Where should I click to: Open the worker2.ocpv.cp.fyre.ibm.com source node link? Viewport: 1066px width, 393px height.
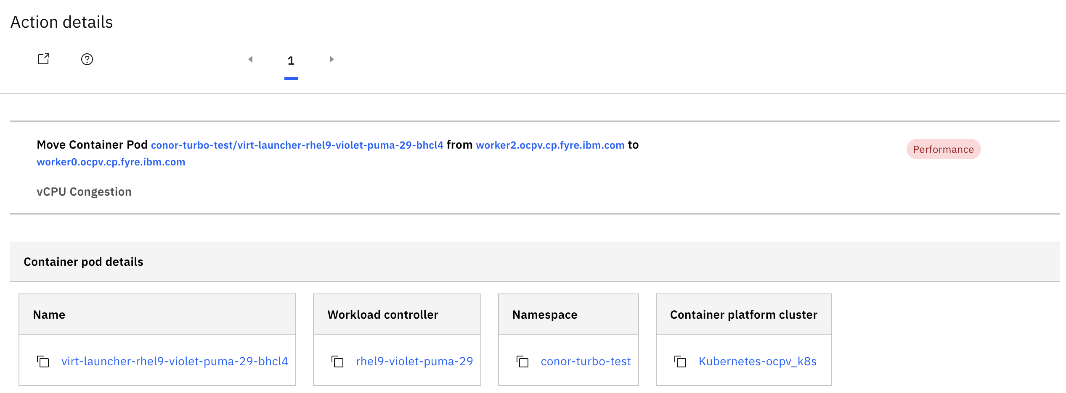(x=550, y=145)
